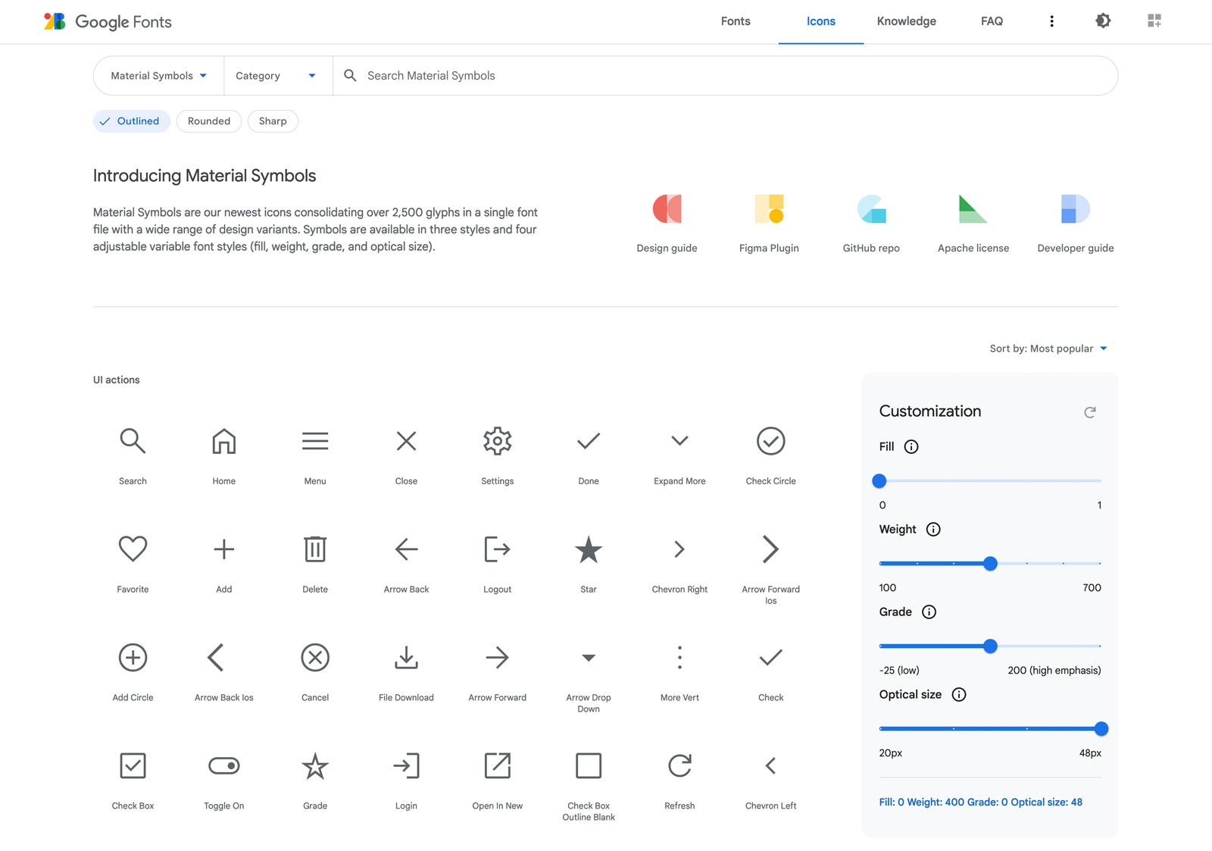Open the Knowledge section
The height and width of the screenshot is (851, 1212).
[906, 21]
